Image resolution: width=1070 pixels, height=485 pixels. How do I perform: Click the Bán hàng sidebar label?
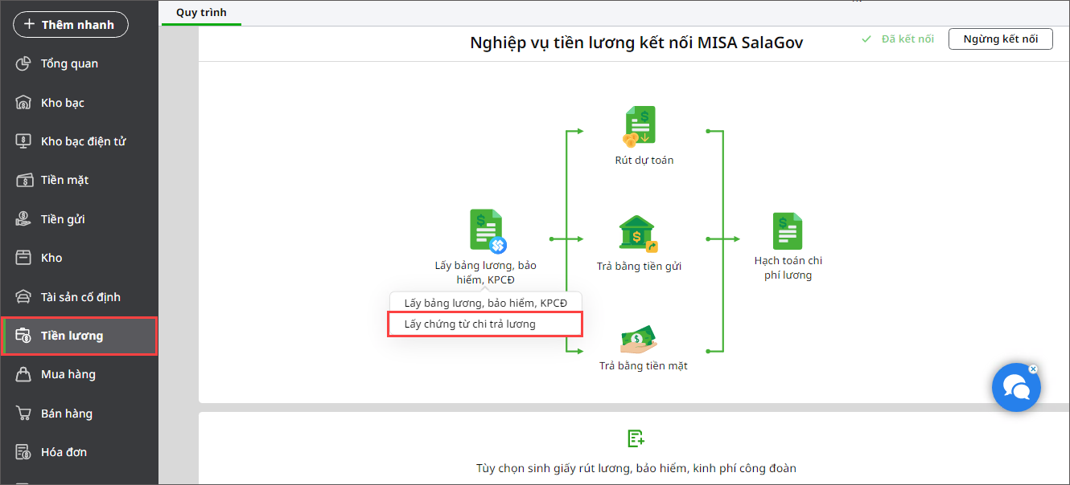point(67,414)
